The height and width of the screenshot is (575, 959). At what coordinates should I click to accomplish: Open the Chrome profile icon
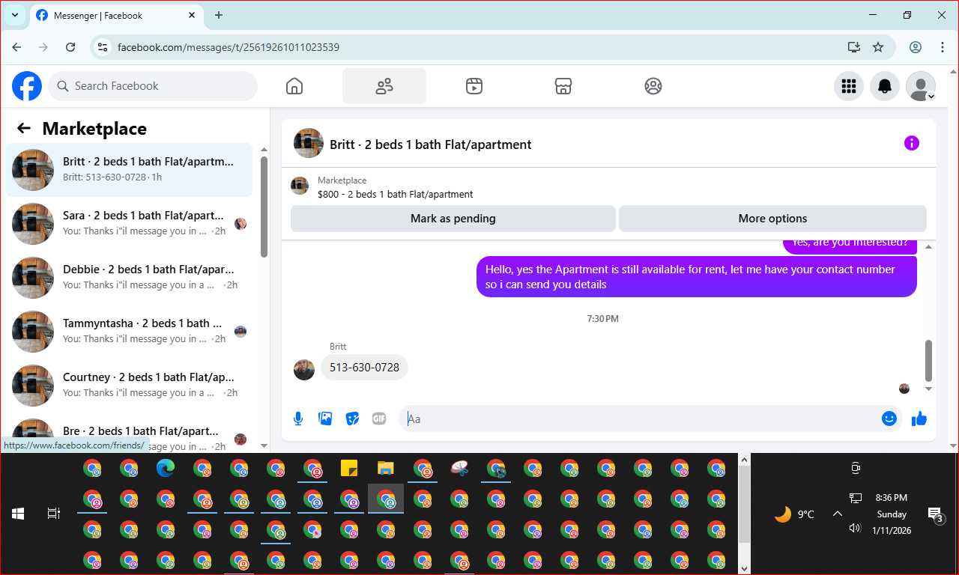[x=915, y=47]
